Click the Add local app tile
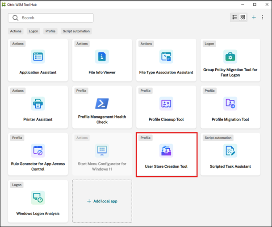Image resolution: width=272 pixels, height=227 pixels. pyautogui.click(x=102, y=201)
